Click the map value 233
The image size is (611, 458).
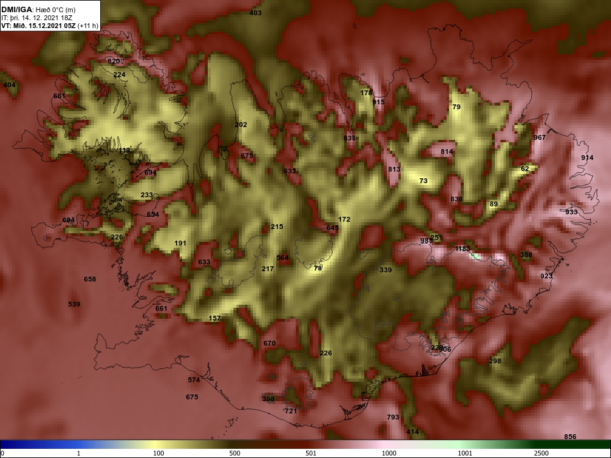[147, 195]
